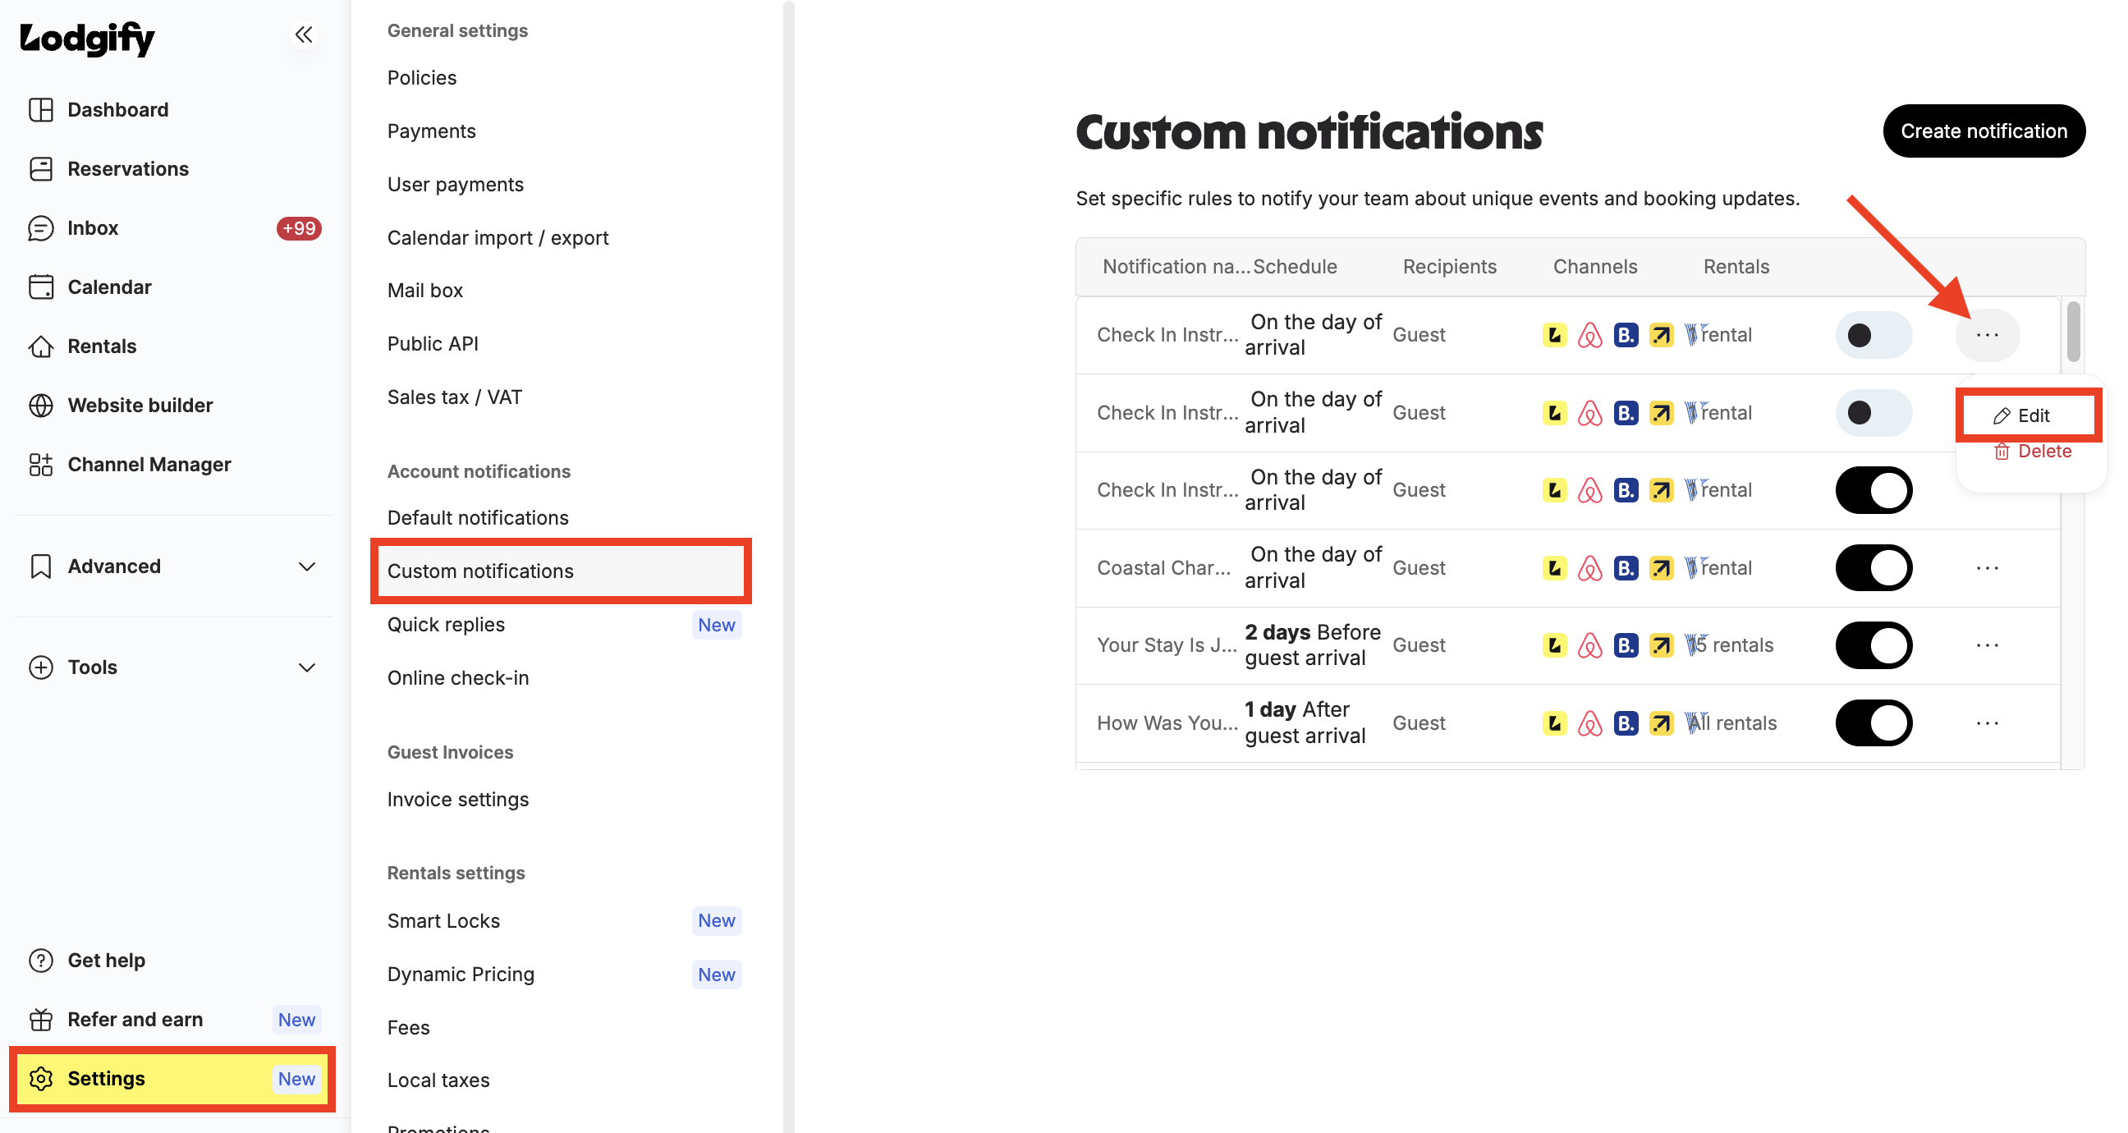
Task: Disable the third Check In Instr notification toggle
Action: coord(1873,490)
